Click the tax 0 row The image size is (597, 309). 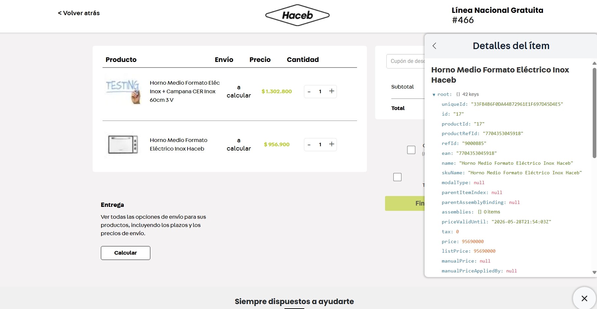(450, 232)
